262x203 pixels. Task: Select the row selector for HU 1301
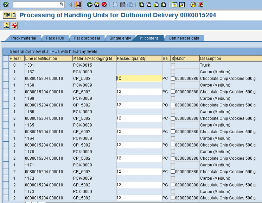[x=6, y=65]
